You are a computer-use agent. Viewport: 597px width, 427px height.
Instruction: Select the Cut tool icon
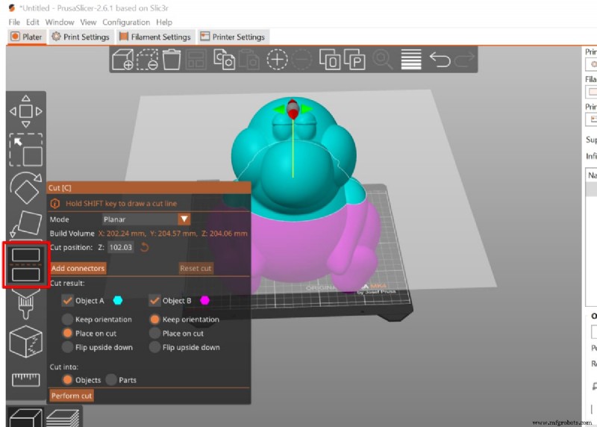pyautogui.click(x=26, y=264)
